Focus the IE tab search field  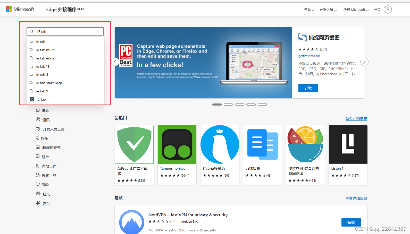65,31
